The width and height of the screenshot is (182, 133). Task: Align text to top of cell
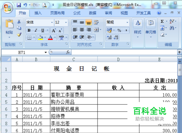click(x=75, y=22)
